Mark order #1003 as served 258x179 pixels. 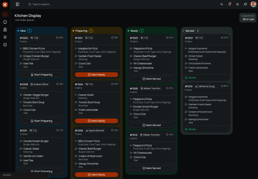pyautogui.click(x=151, y=79)
